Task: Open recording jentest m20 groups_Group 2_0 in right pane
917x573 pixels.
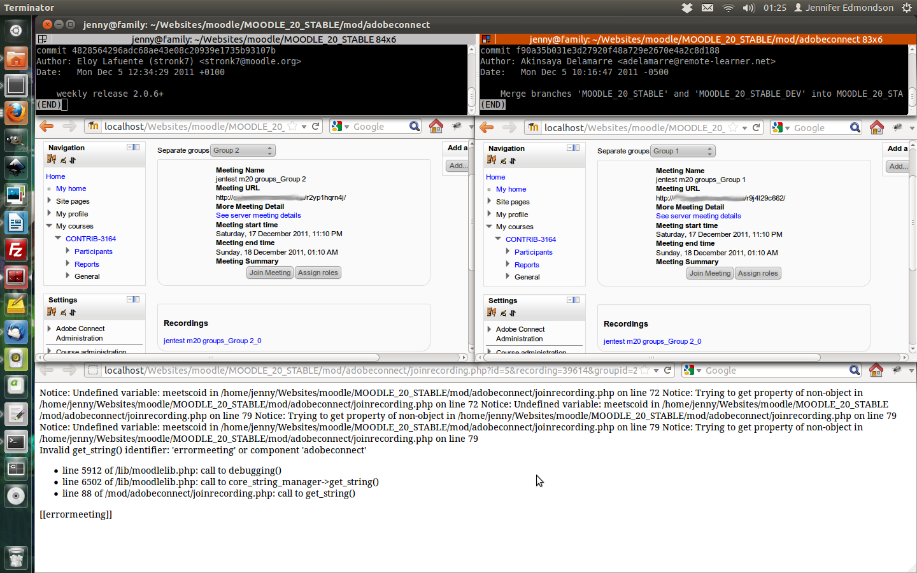Action: coord(652,341)
